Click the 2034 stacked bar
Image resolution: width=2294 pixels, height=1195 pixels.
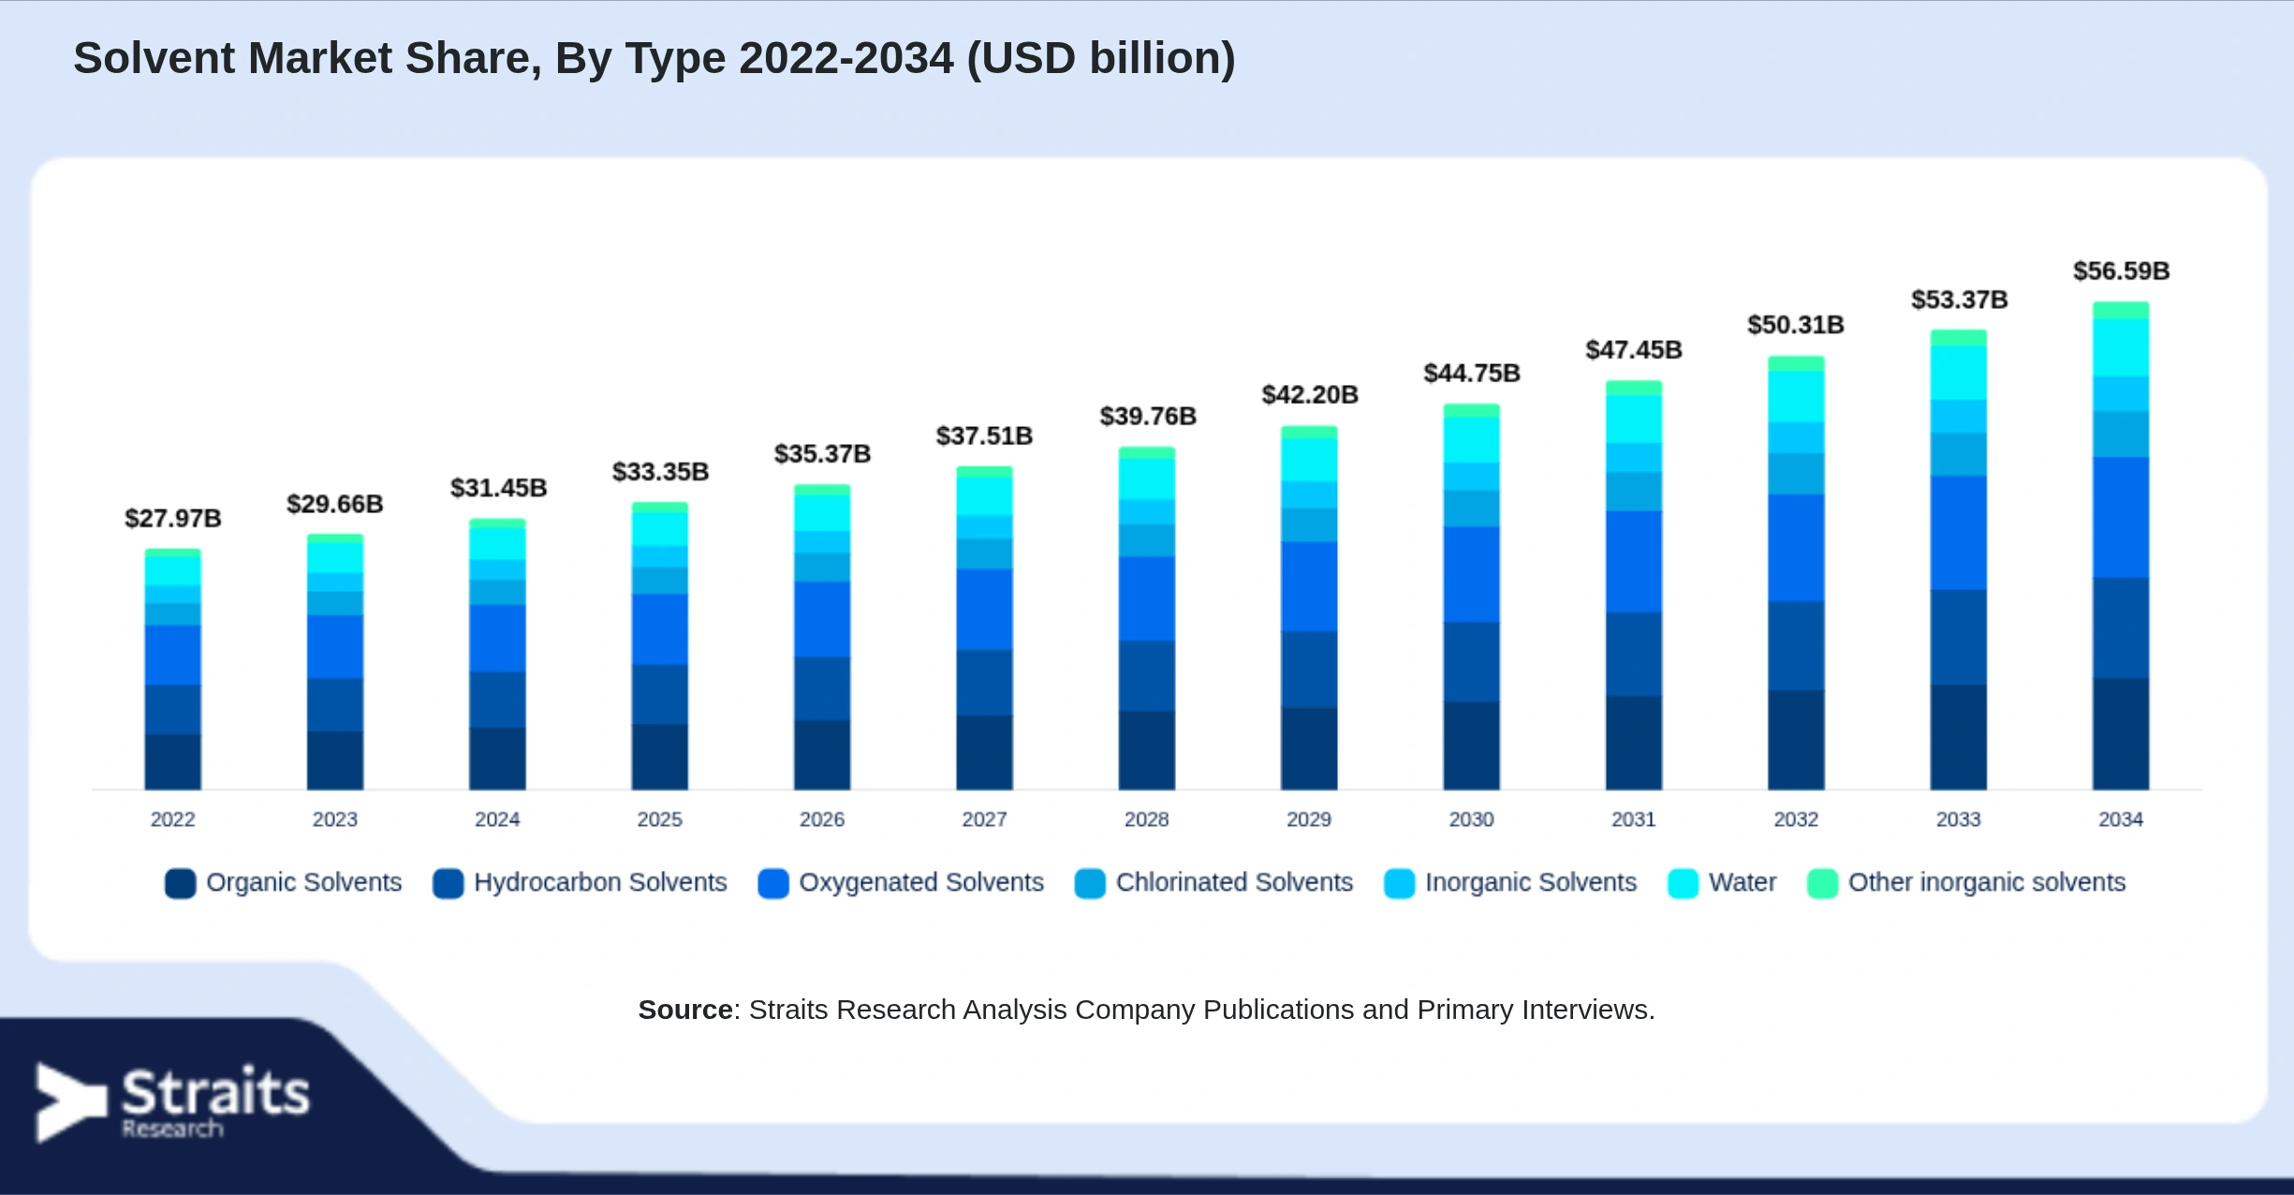[x=2121, y=546]
